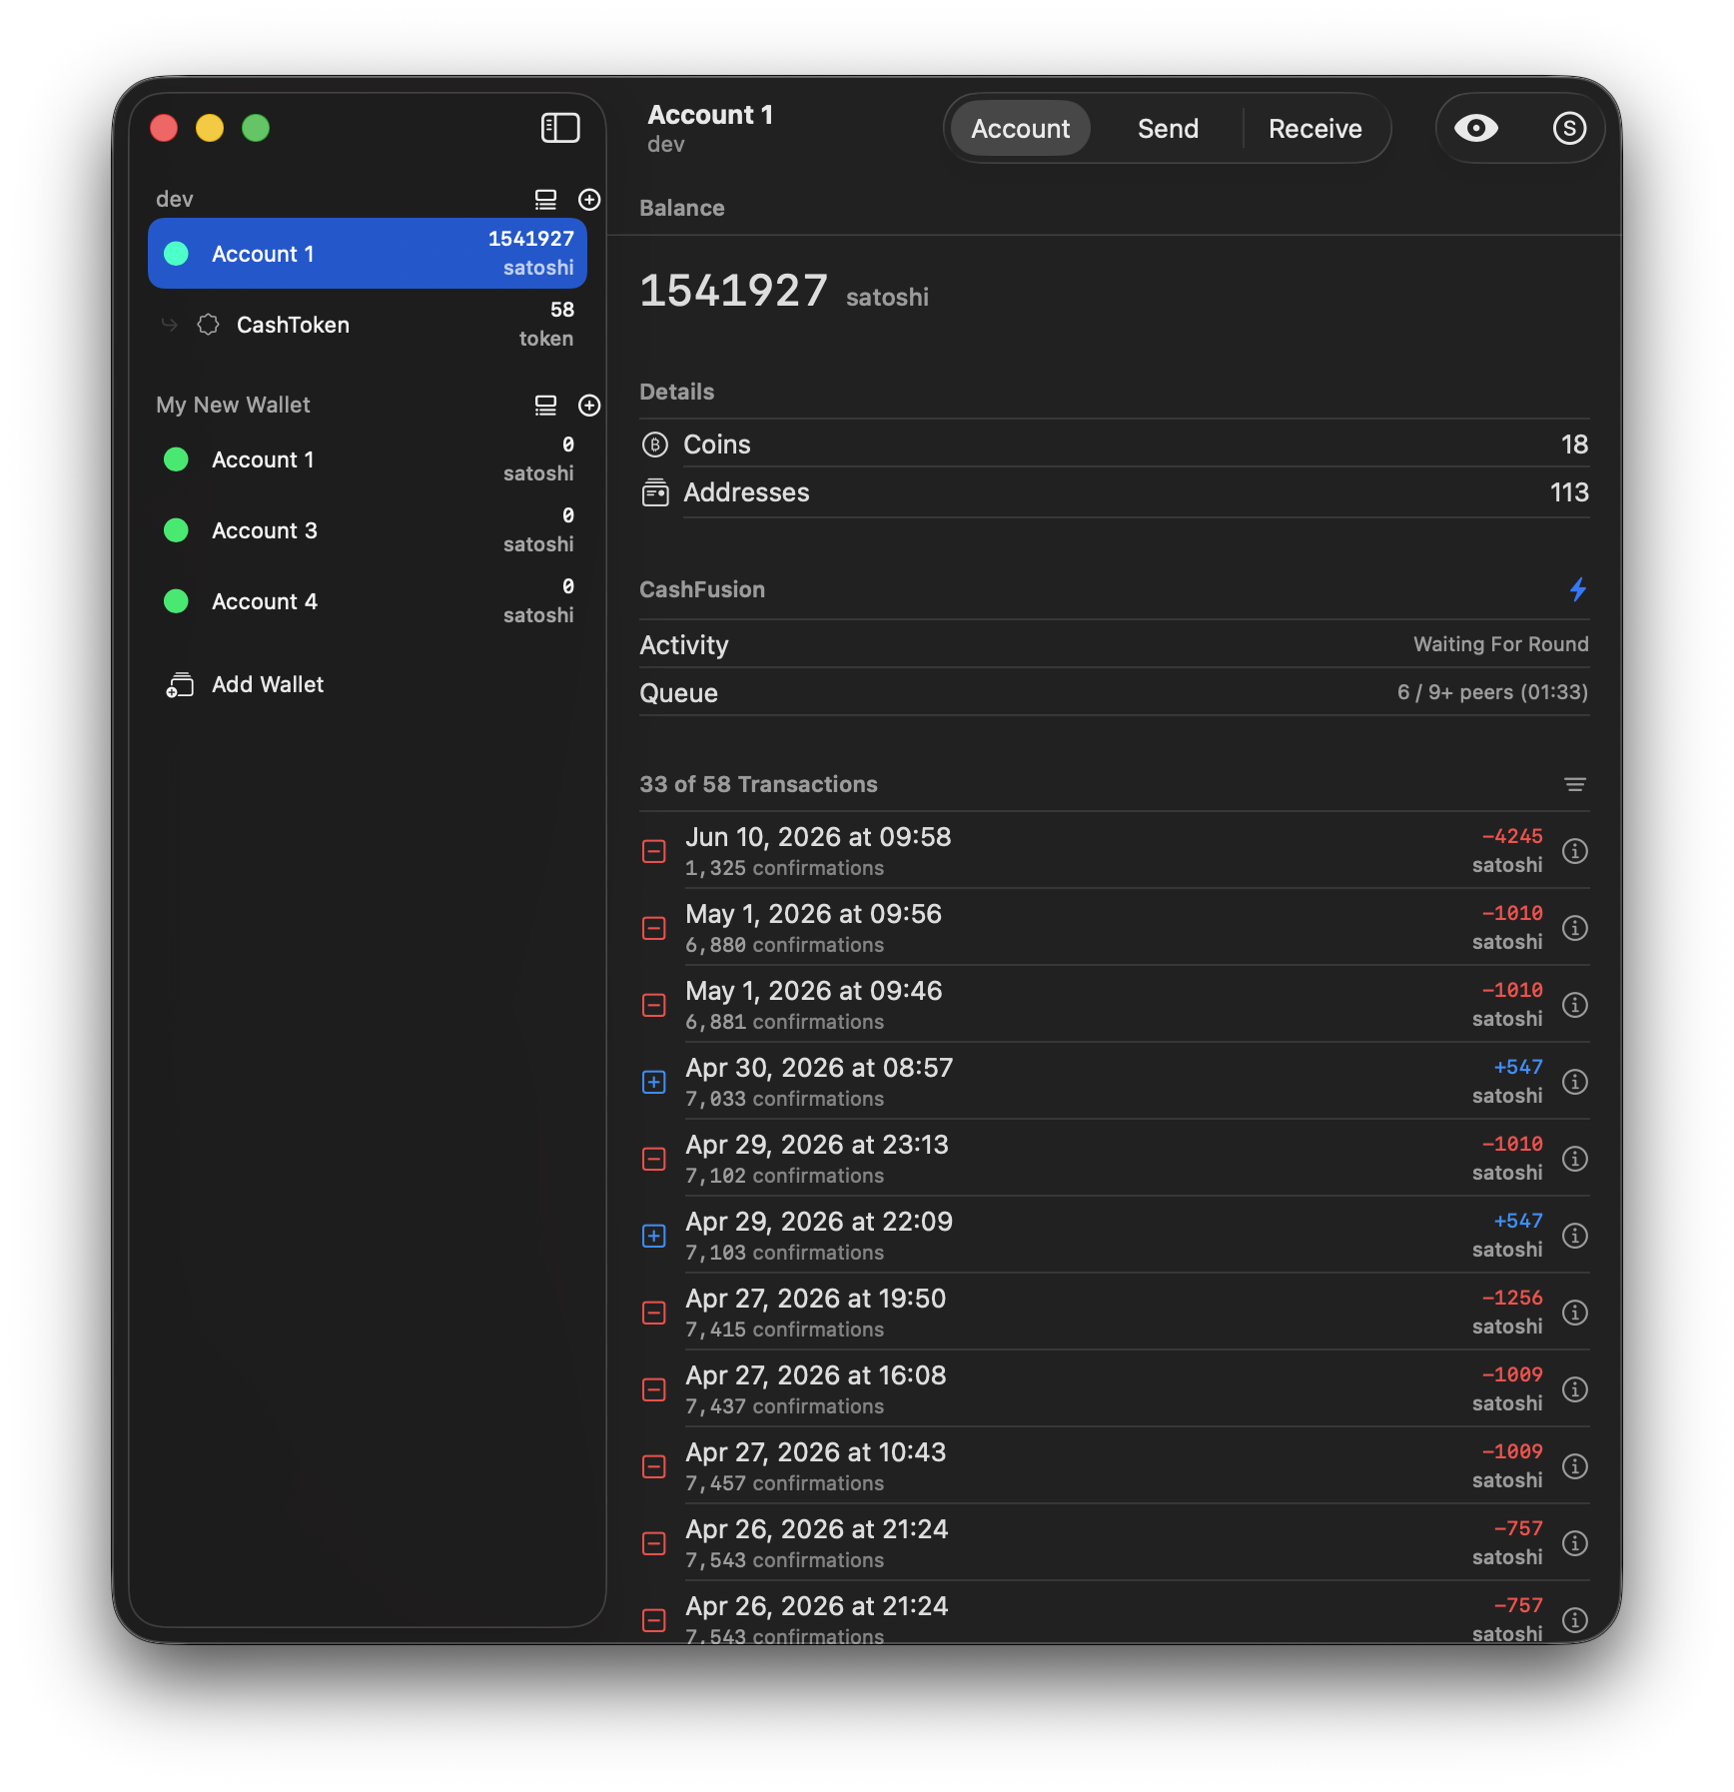1734x1792 pixels.
Task: Click the Add Wallet icon
Action: click(180, 685)
